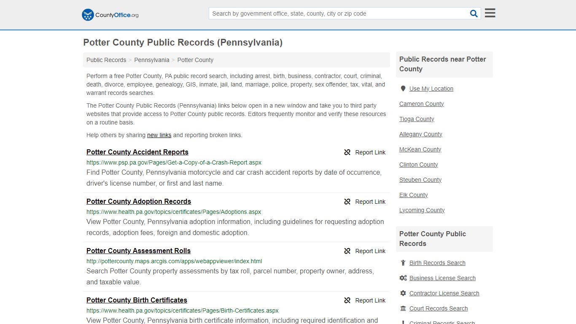
Task: Open the Public Records breadcrumb
Action: [106, 60]
